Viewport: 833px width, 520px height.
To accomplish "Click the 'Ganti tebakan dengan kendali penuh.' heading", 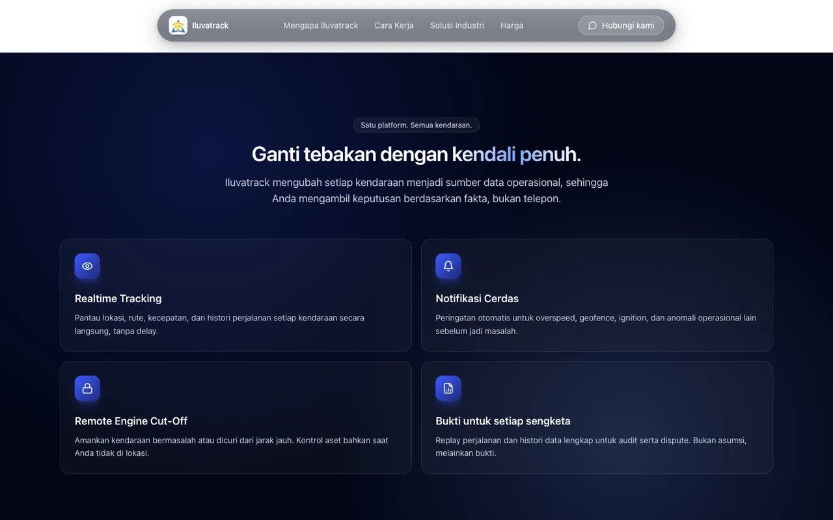I will pos(416,154).
